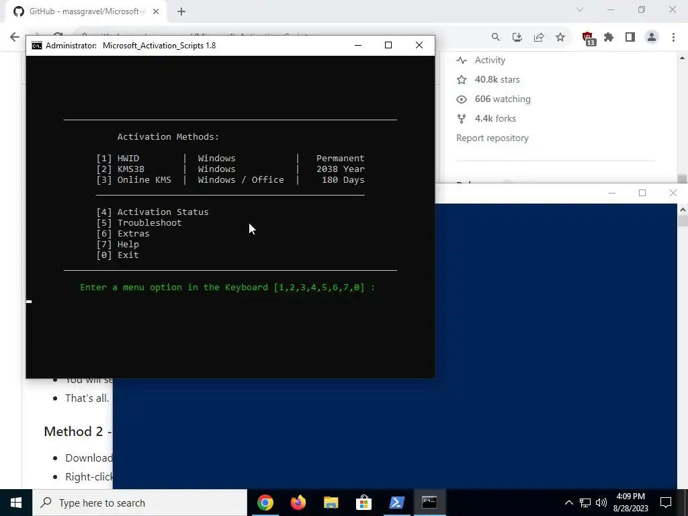Viewport: 688px width, 516px height.
Task: Click the share page icon in Chrome
Action: (x=539, y=38)
